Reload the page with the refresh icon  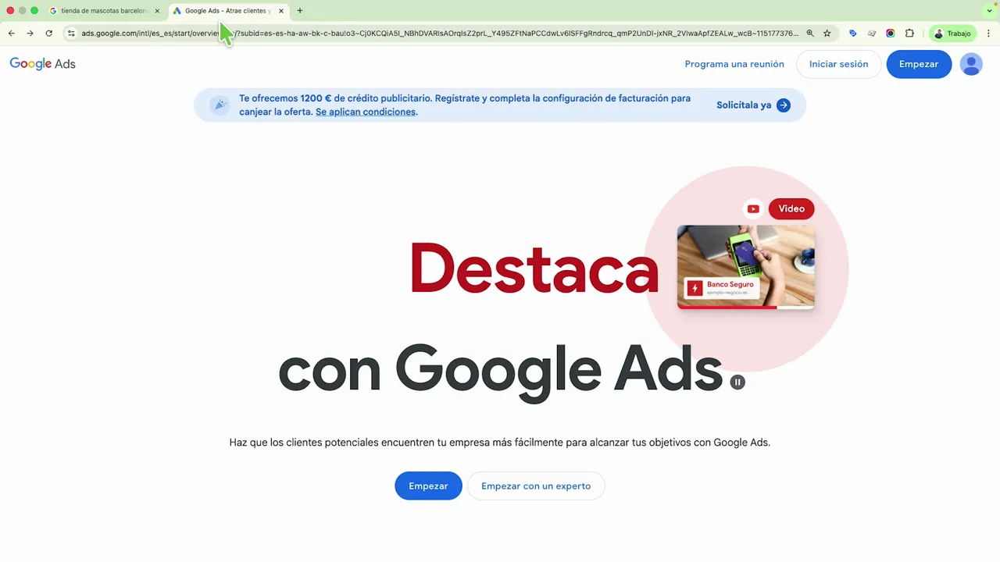[48, 34]
